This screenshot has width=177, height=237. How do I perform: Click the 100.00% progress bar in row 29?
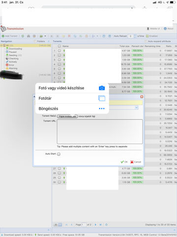[x=137, y=178]
